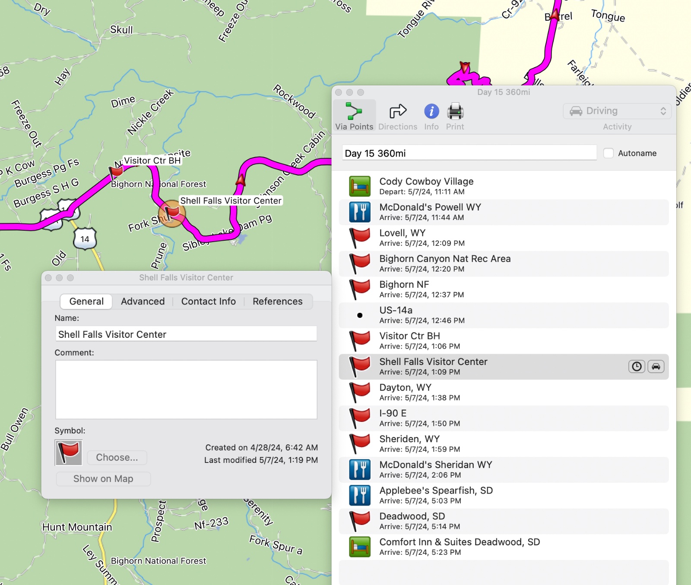Click the route arrow marker near Johnson Creek
The width and height of the screenshot is (691, 585).
(241, 180)
